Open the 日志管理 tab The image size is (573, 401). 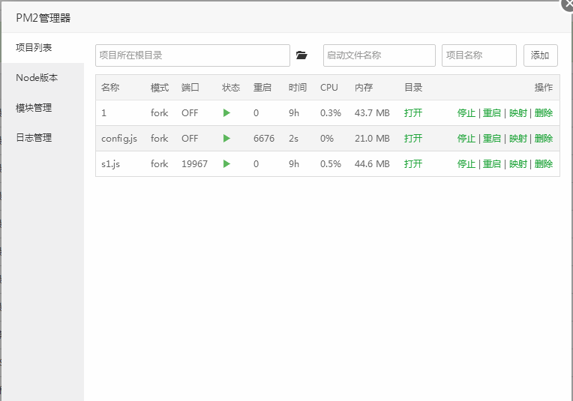coord(43,138)
